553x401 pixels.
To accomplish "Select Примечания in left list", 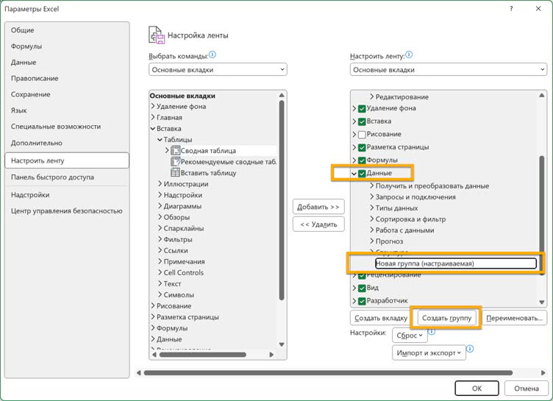I will pyautogui.click(x=184, y=261).
